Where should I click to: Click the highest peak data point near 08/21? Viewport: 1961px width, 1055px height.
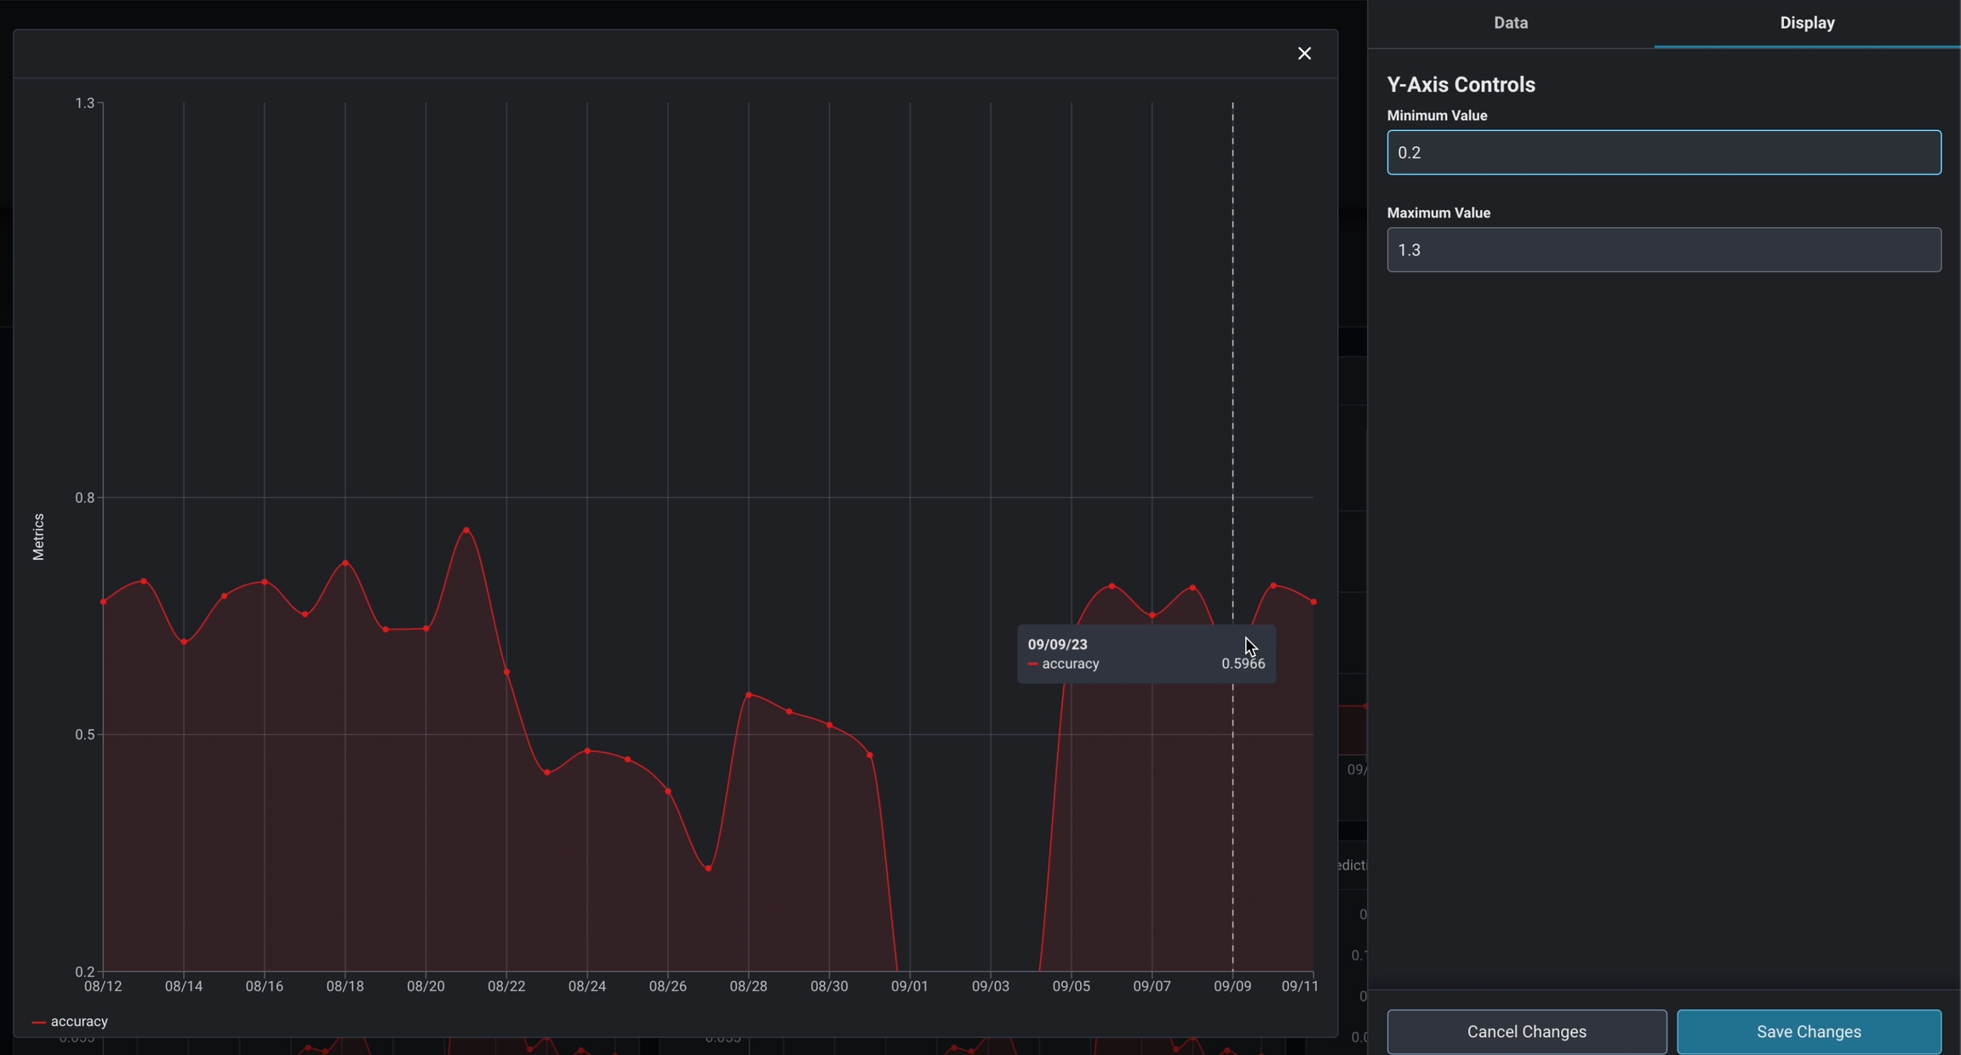click(466, 530)
